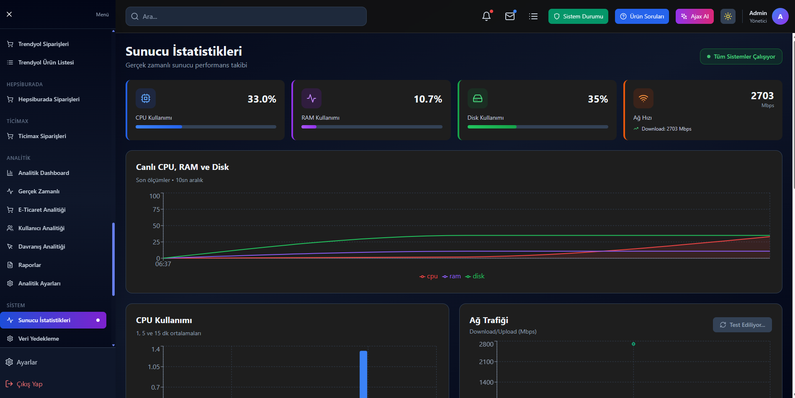Open the Ajax AI button
The image size is (795, 398).
click(694, 16)
